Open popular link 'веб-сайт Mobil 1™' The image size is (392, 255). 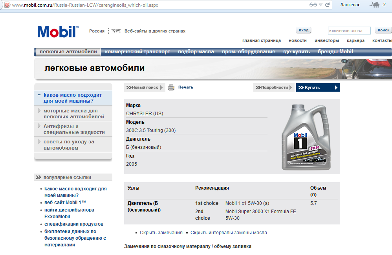(x=65, y=203)
